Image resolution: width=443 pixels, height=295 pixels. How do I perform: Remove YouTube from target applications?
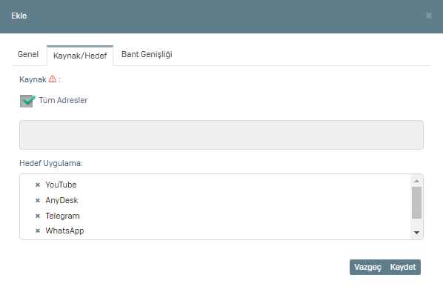pyautogui.click(x=38, y=185)
